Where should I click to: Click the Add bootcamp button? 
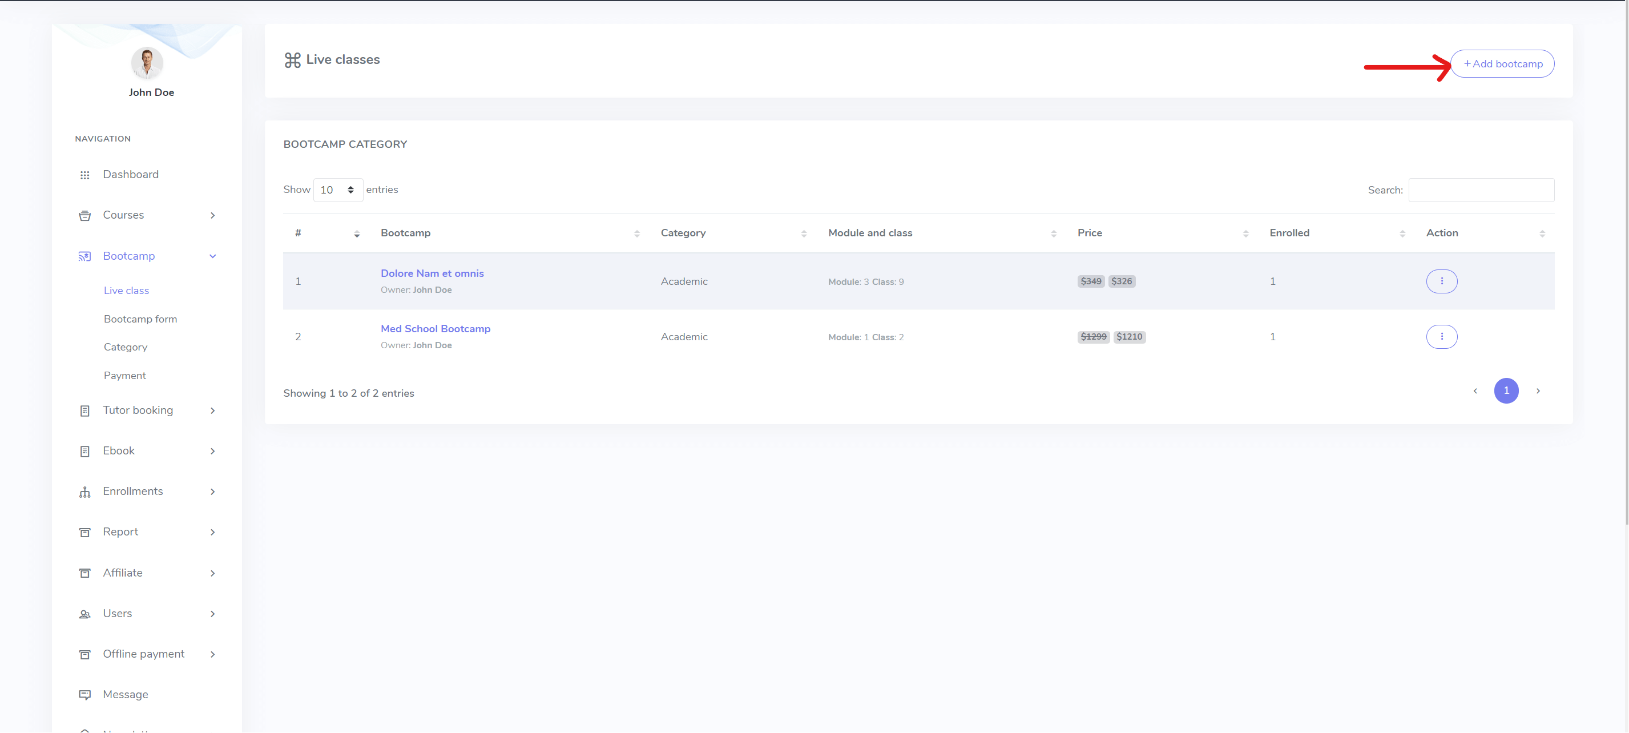pos(1502,64)
